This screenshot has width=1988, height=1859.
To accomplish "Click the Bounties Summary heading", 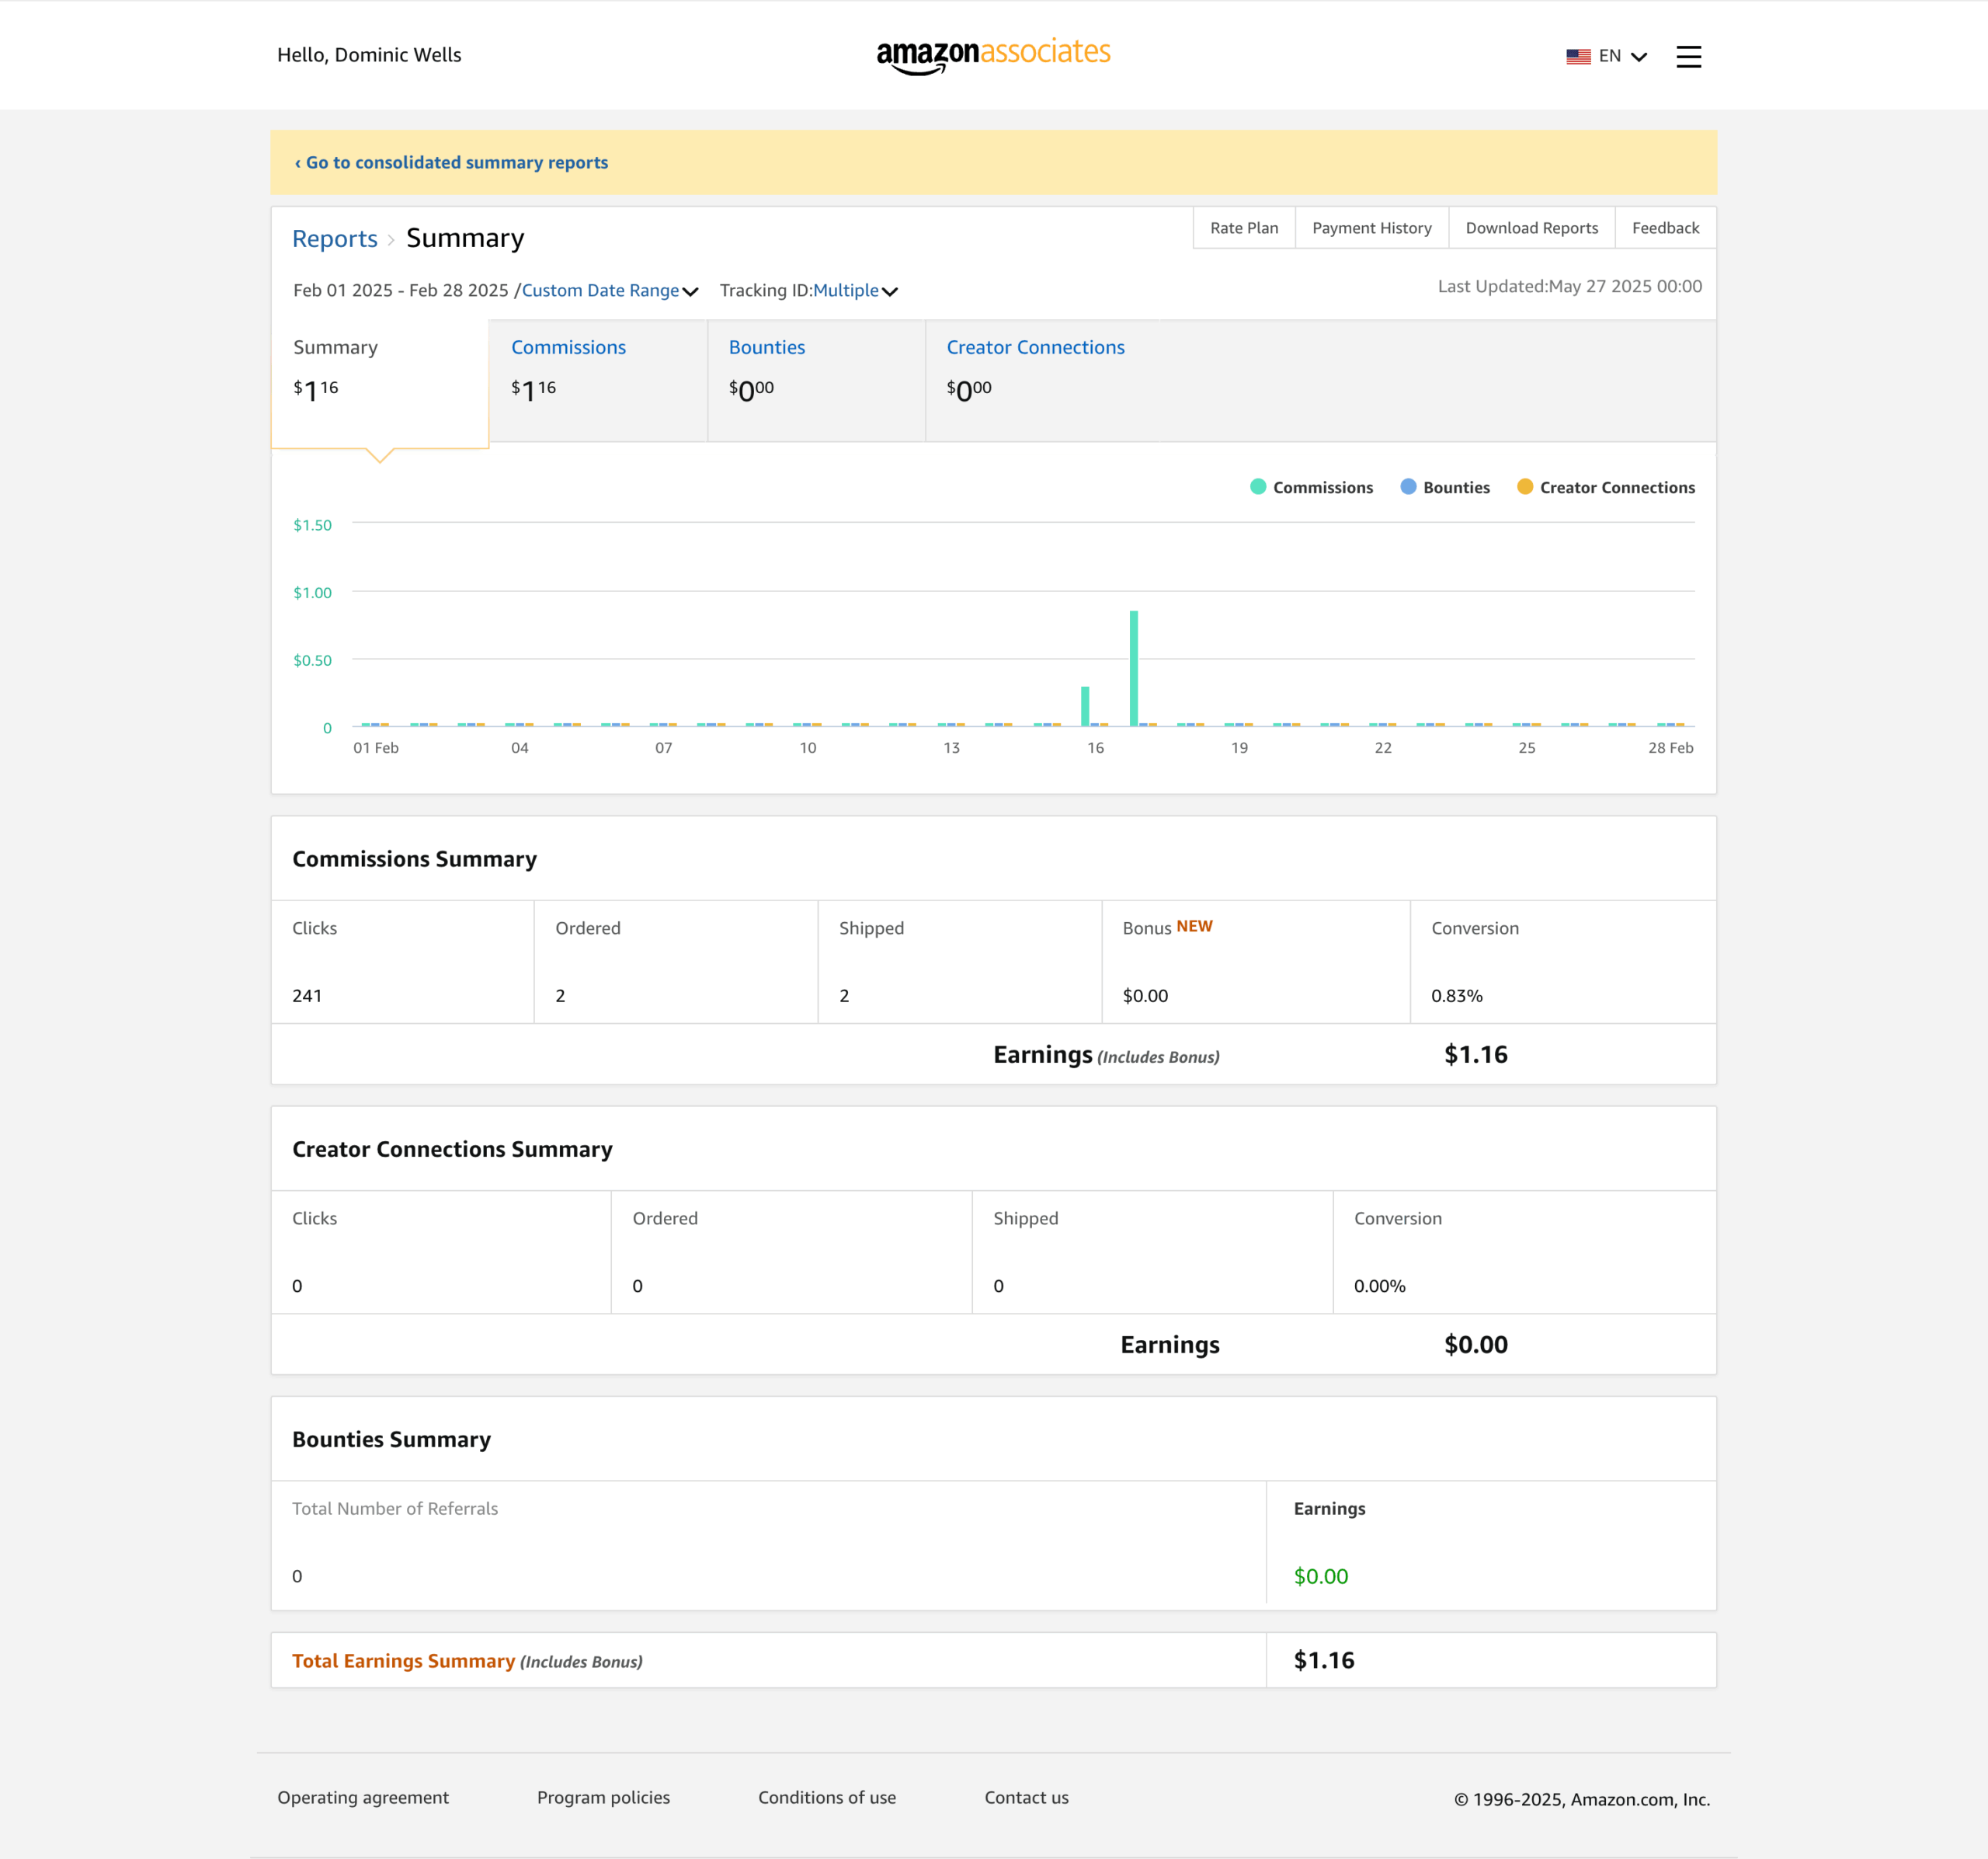I will (391, 1439).
